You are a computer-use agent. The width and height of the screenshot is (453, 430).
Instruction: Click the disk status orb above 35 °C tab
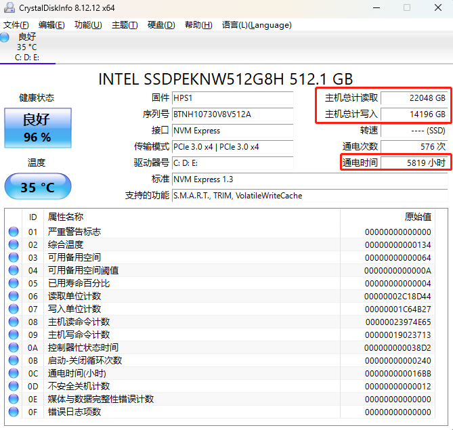pyautogui.click(x=5, y=37)
